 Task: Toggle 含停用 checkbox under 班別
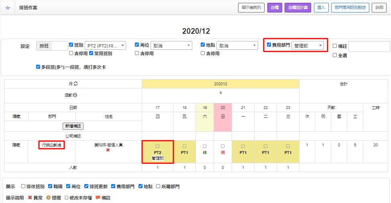click(71, 53)
